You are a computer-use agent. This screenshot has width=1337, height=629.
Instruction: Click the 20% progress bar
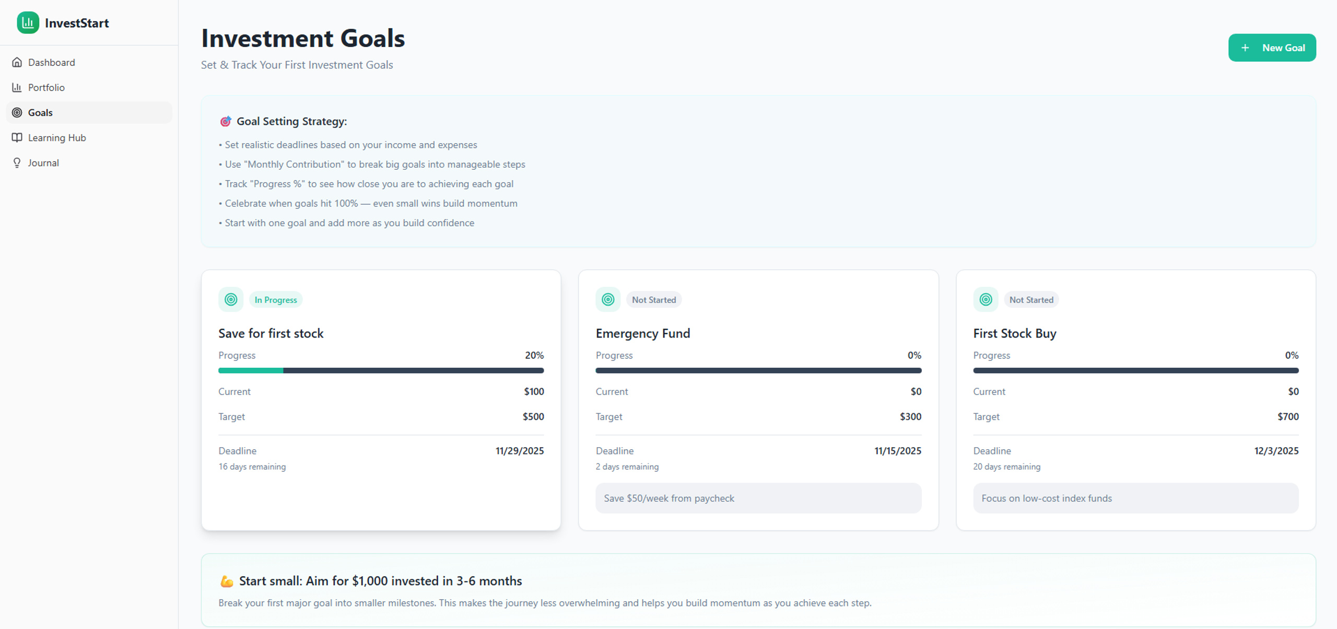click(381, 370)
